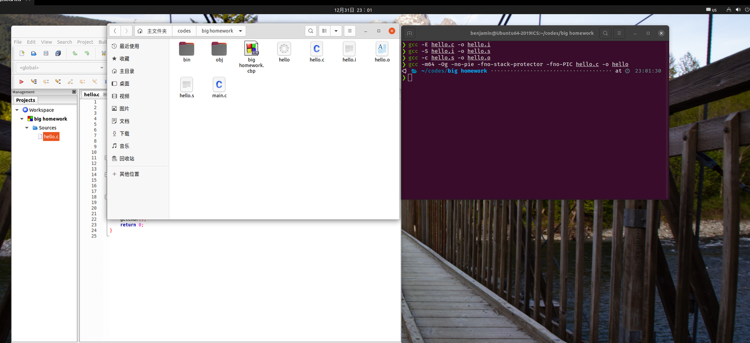750x343 pixels.
Task: Open new tab icon in terminal
Action: point(409,33)
